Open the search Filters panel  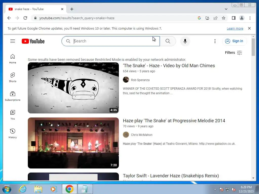[x=233, y=53]
